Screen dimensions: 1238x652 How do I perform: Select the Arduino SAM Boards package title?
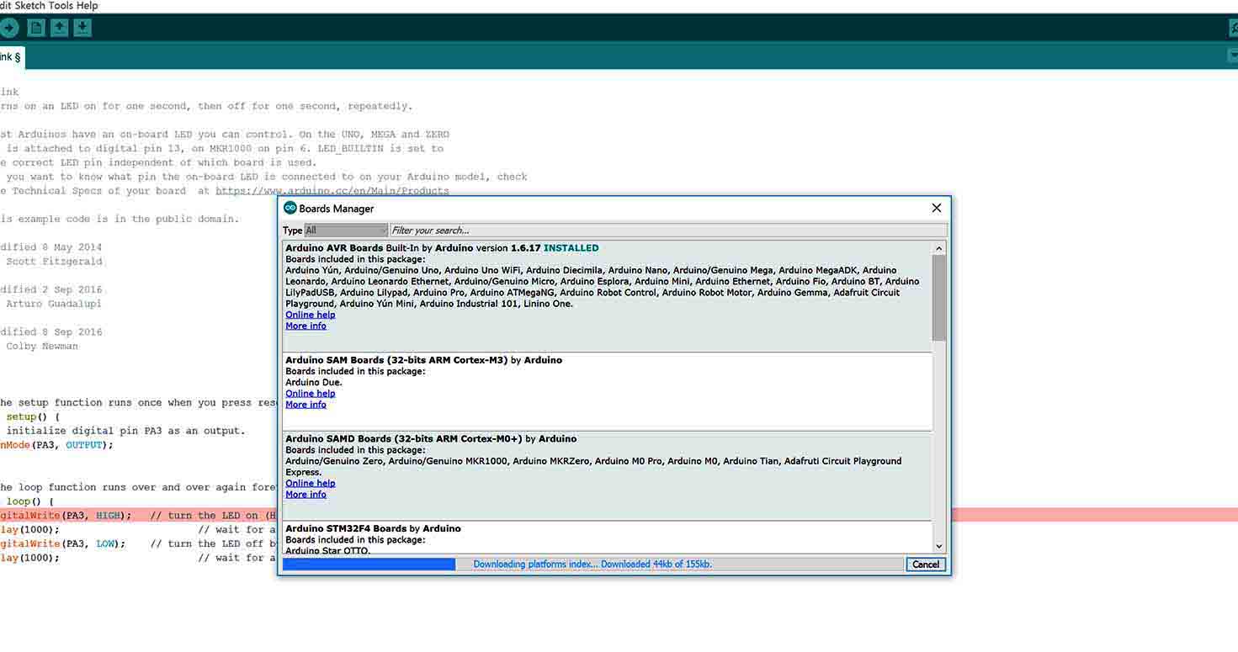click(x=396, y=360)
